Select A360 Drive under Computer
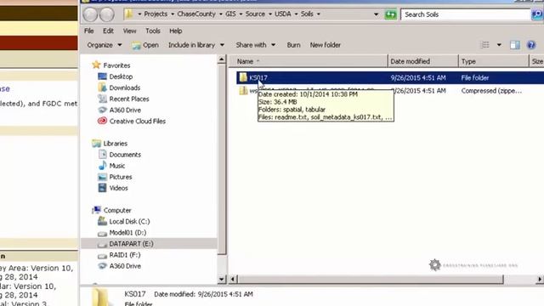Viewport: 544px width, 306px height. pyautogui.click(x=125, y=266)
